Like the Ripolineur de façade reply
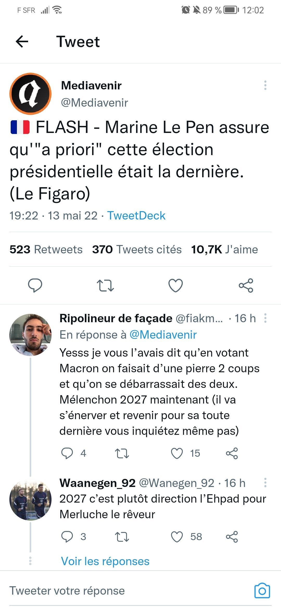The image size is (281, 610). point(177,453)
